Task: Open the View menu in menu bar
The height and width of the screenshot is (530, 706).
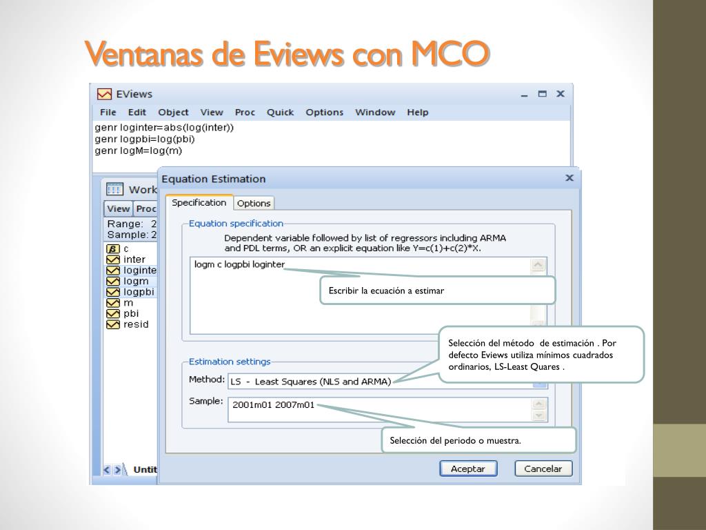Action: coord(212,112)
